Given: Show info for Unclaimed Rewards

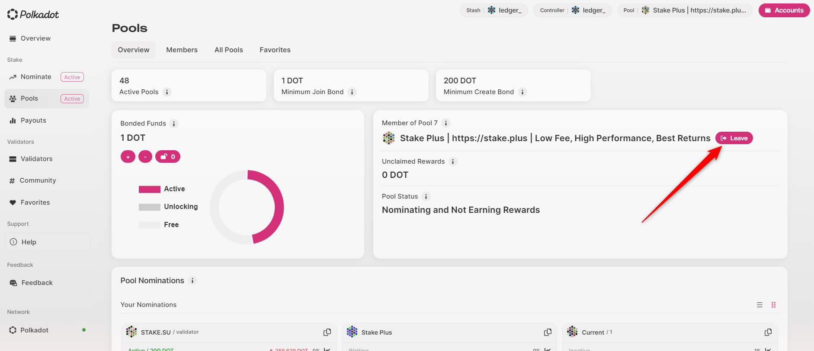Looking at the screenshot, I should click(453, 161).
